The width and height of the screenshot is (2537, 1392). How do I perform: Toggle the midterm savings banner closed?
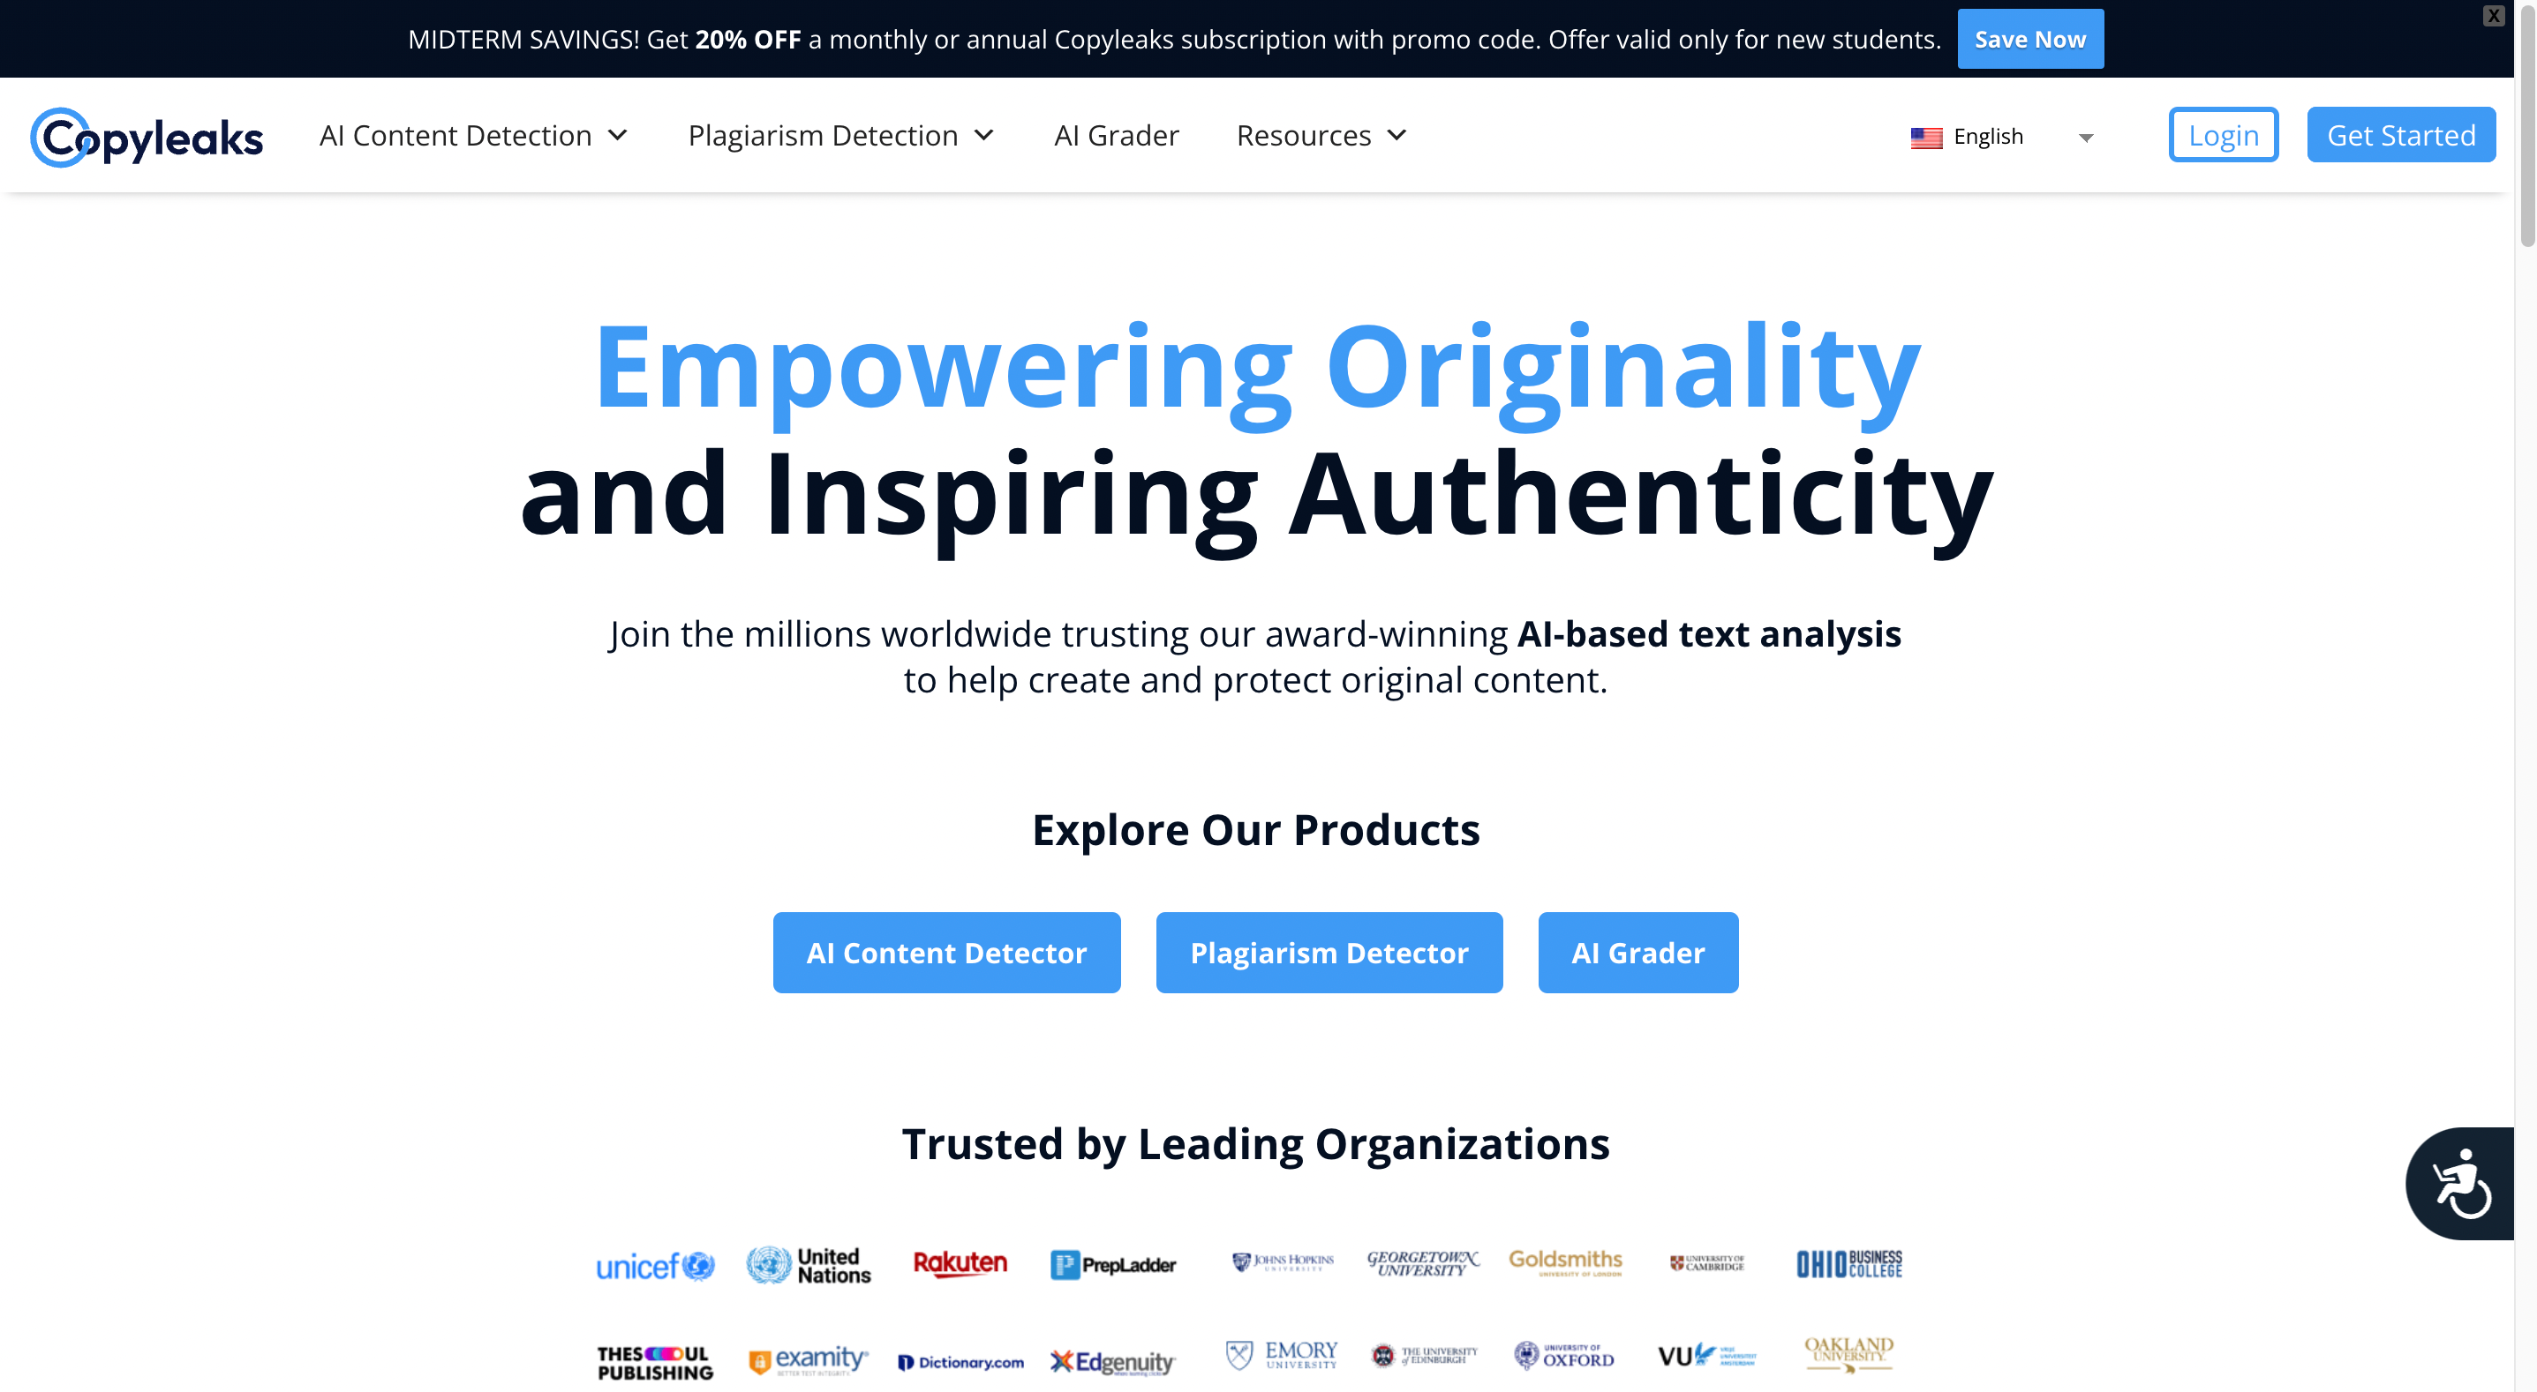[2494, 15]
